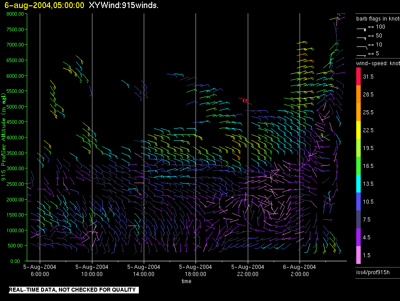This screenshot has height=301, width=400.
Task: Click the 6500.00 altitude tick label
Action: click(x=15, y=60)
